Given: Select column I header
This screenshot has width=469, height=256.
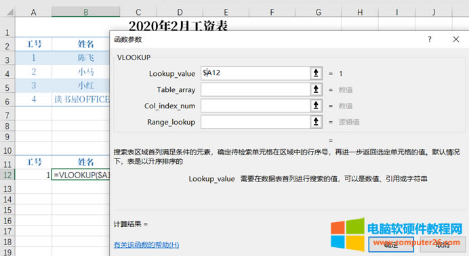Looking at the screenshot, I should (397, 12).
